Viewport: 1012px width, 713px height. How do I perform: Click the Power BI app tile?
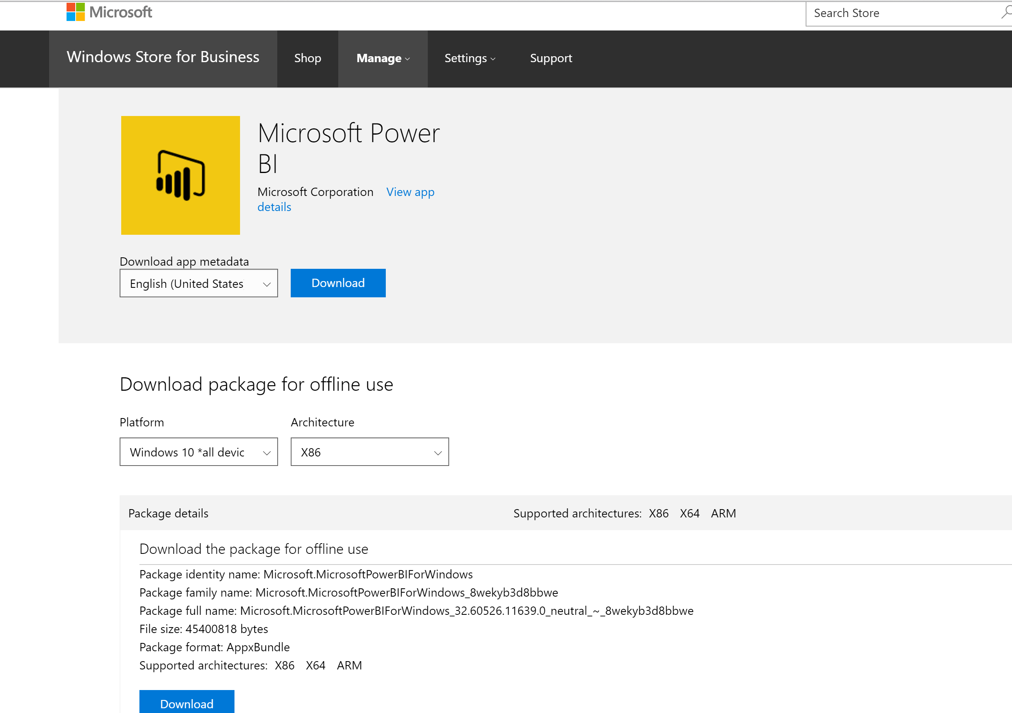click(180, 175)
